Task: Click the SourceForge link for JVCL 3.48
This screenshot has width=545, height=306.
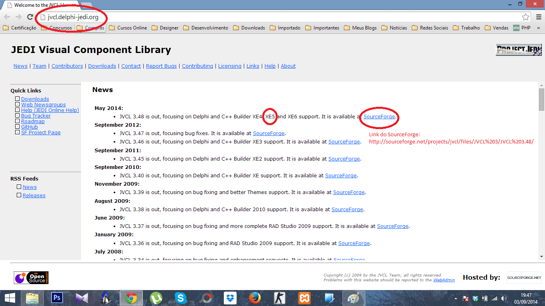Action: (379, 117)
